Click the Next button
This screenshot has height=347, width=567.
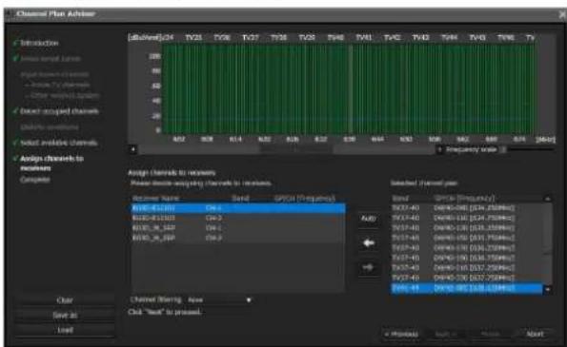pos(446,334)
